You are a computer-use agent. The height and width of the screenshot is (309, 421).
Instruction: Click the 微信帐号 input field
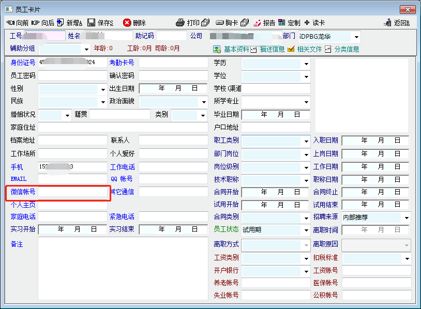(72, 192)
